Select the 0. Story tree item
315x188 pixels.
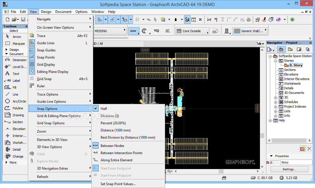point(296,65)
